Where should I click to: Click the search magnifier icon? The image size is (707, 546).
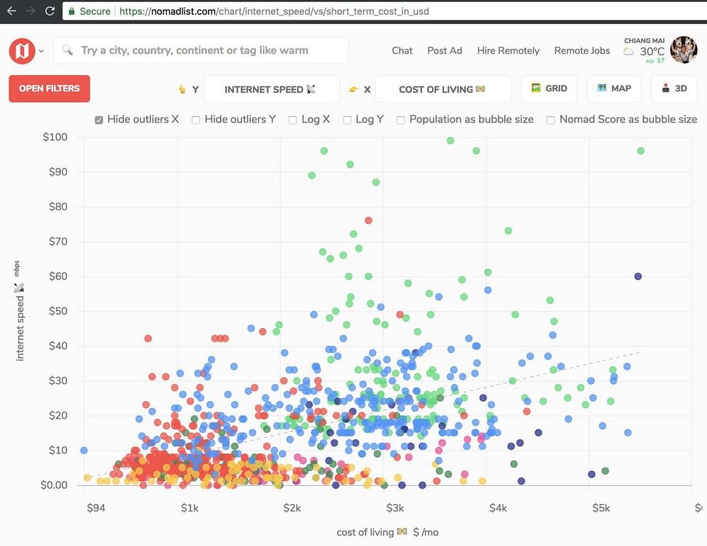(x=67, y=50)
